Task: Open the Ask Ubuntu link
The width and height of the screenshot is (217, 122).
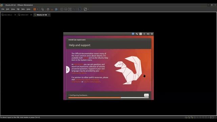Action: (x=79, y=64)
